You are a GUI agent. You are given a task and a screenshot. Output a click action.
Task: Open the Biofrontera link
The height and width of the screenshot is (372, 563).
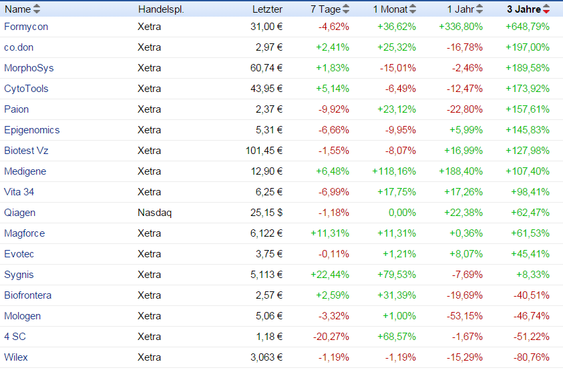pos(27,295)
